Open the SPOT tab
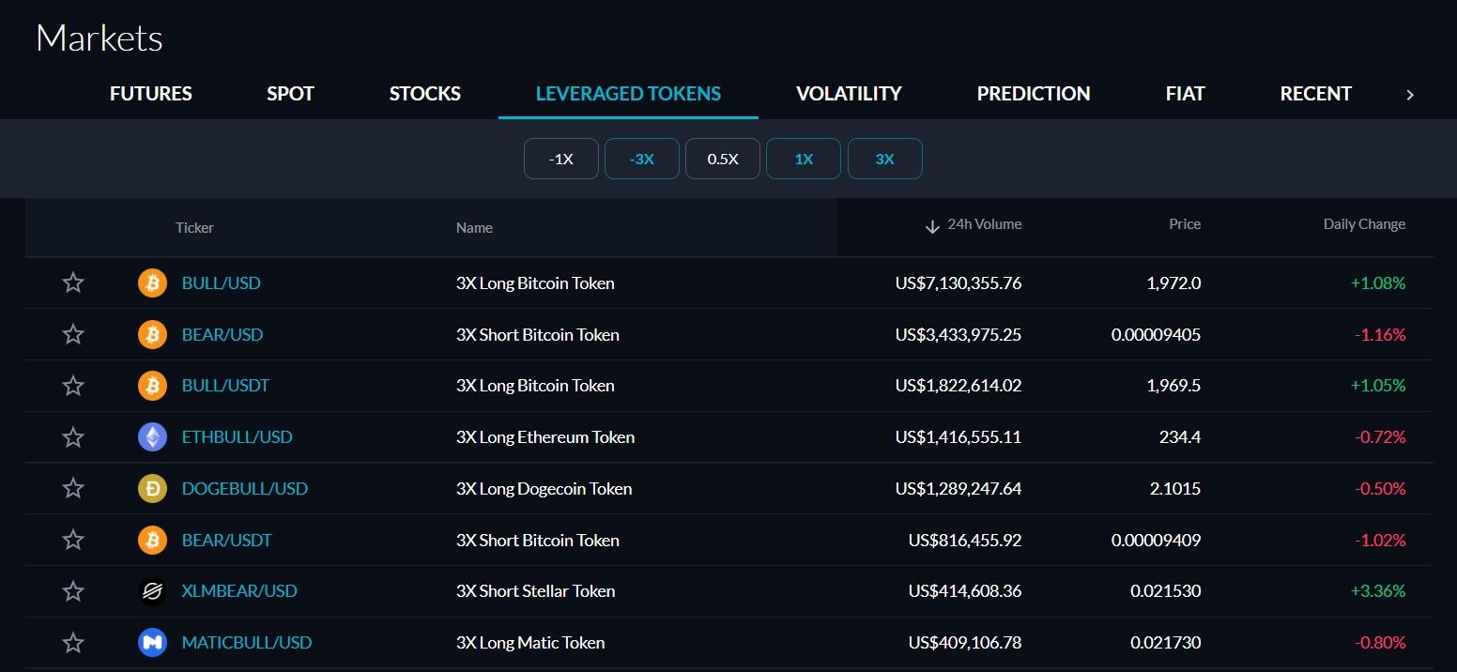This screenshot has height=672, width=1457. (290, 94)
